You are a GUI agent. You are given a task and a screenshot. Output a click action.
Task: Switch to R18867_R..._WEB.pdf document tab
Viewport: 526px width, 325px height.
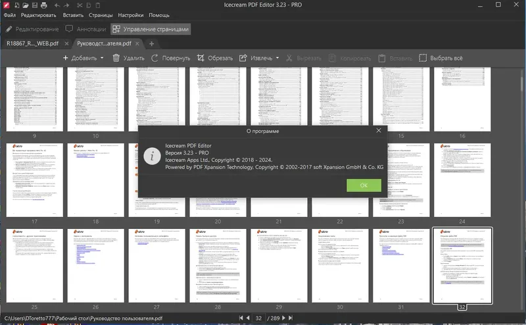point(32,43)
